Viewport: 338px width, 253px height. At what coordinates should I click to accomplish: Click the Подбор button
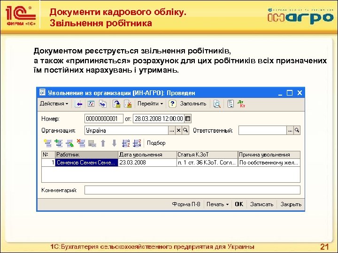pyautogui.click(x=156, y=143)
